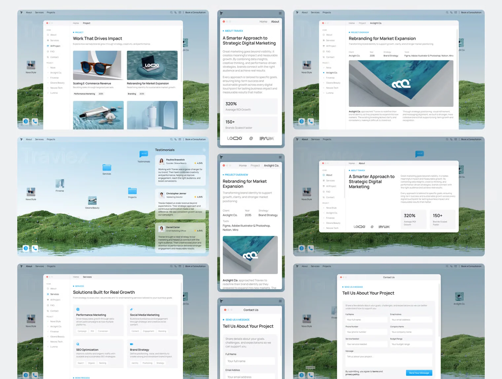Select FAQ in Solutions Built window sidebar
This screenshot has width=502, height=379.
[x=52, y=305]
